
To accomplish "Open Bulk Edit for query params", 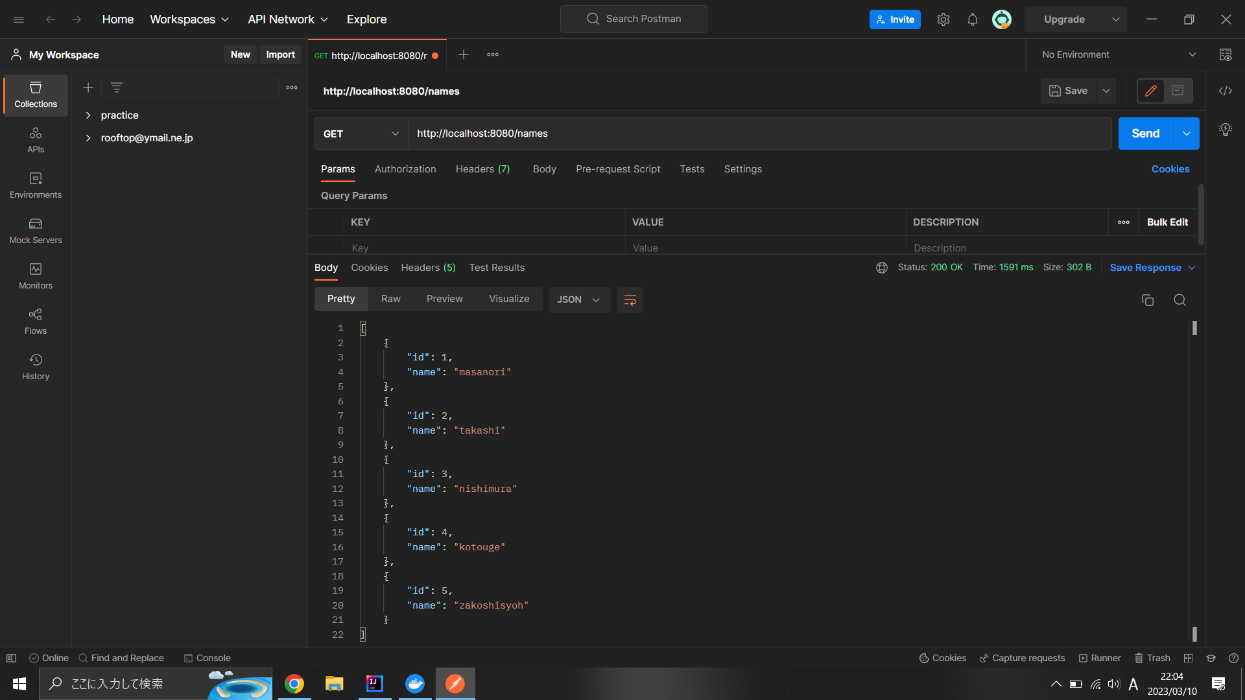I will tap(1167, 222).
